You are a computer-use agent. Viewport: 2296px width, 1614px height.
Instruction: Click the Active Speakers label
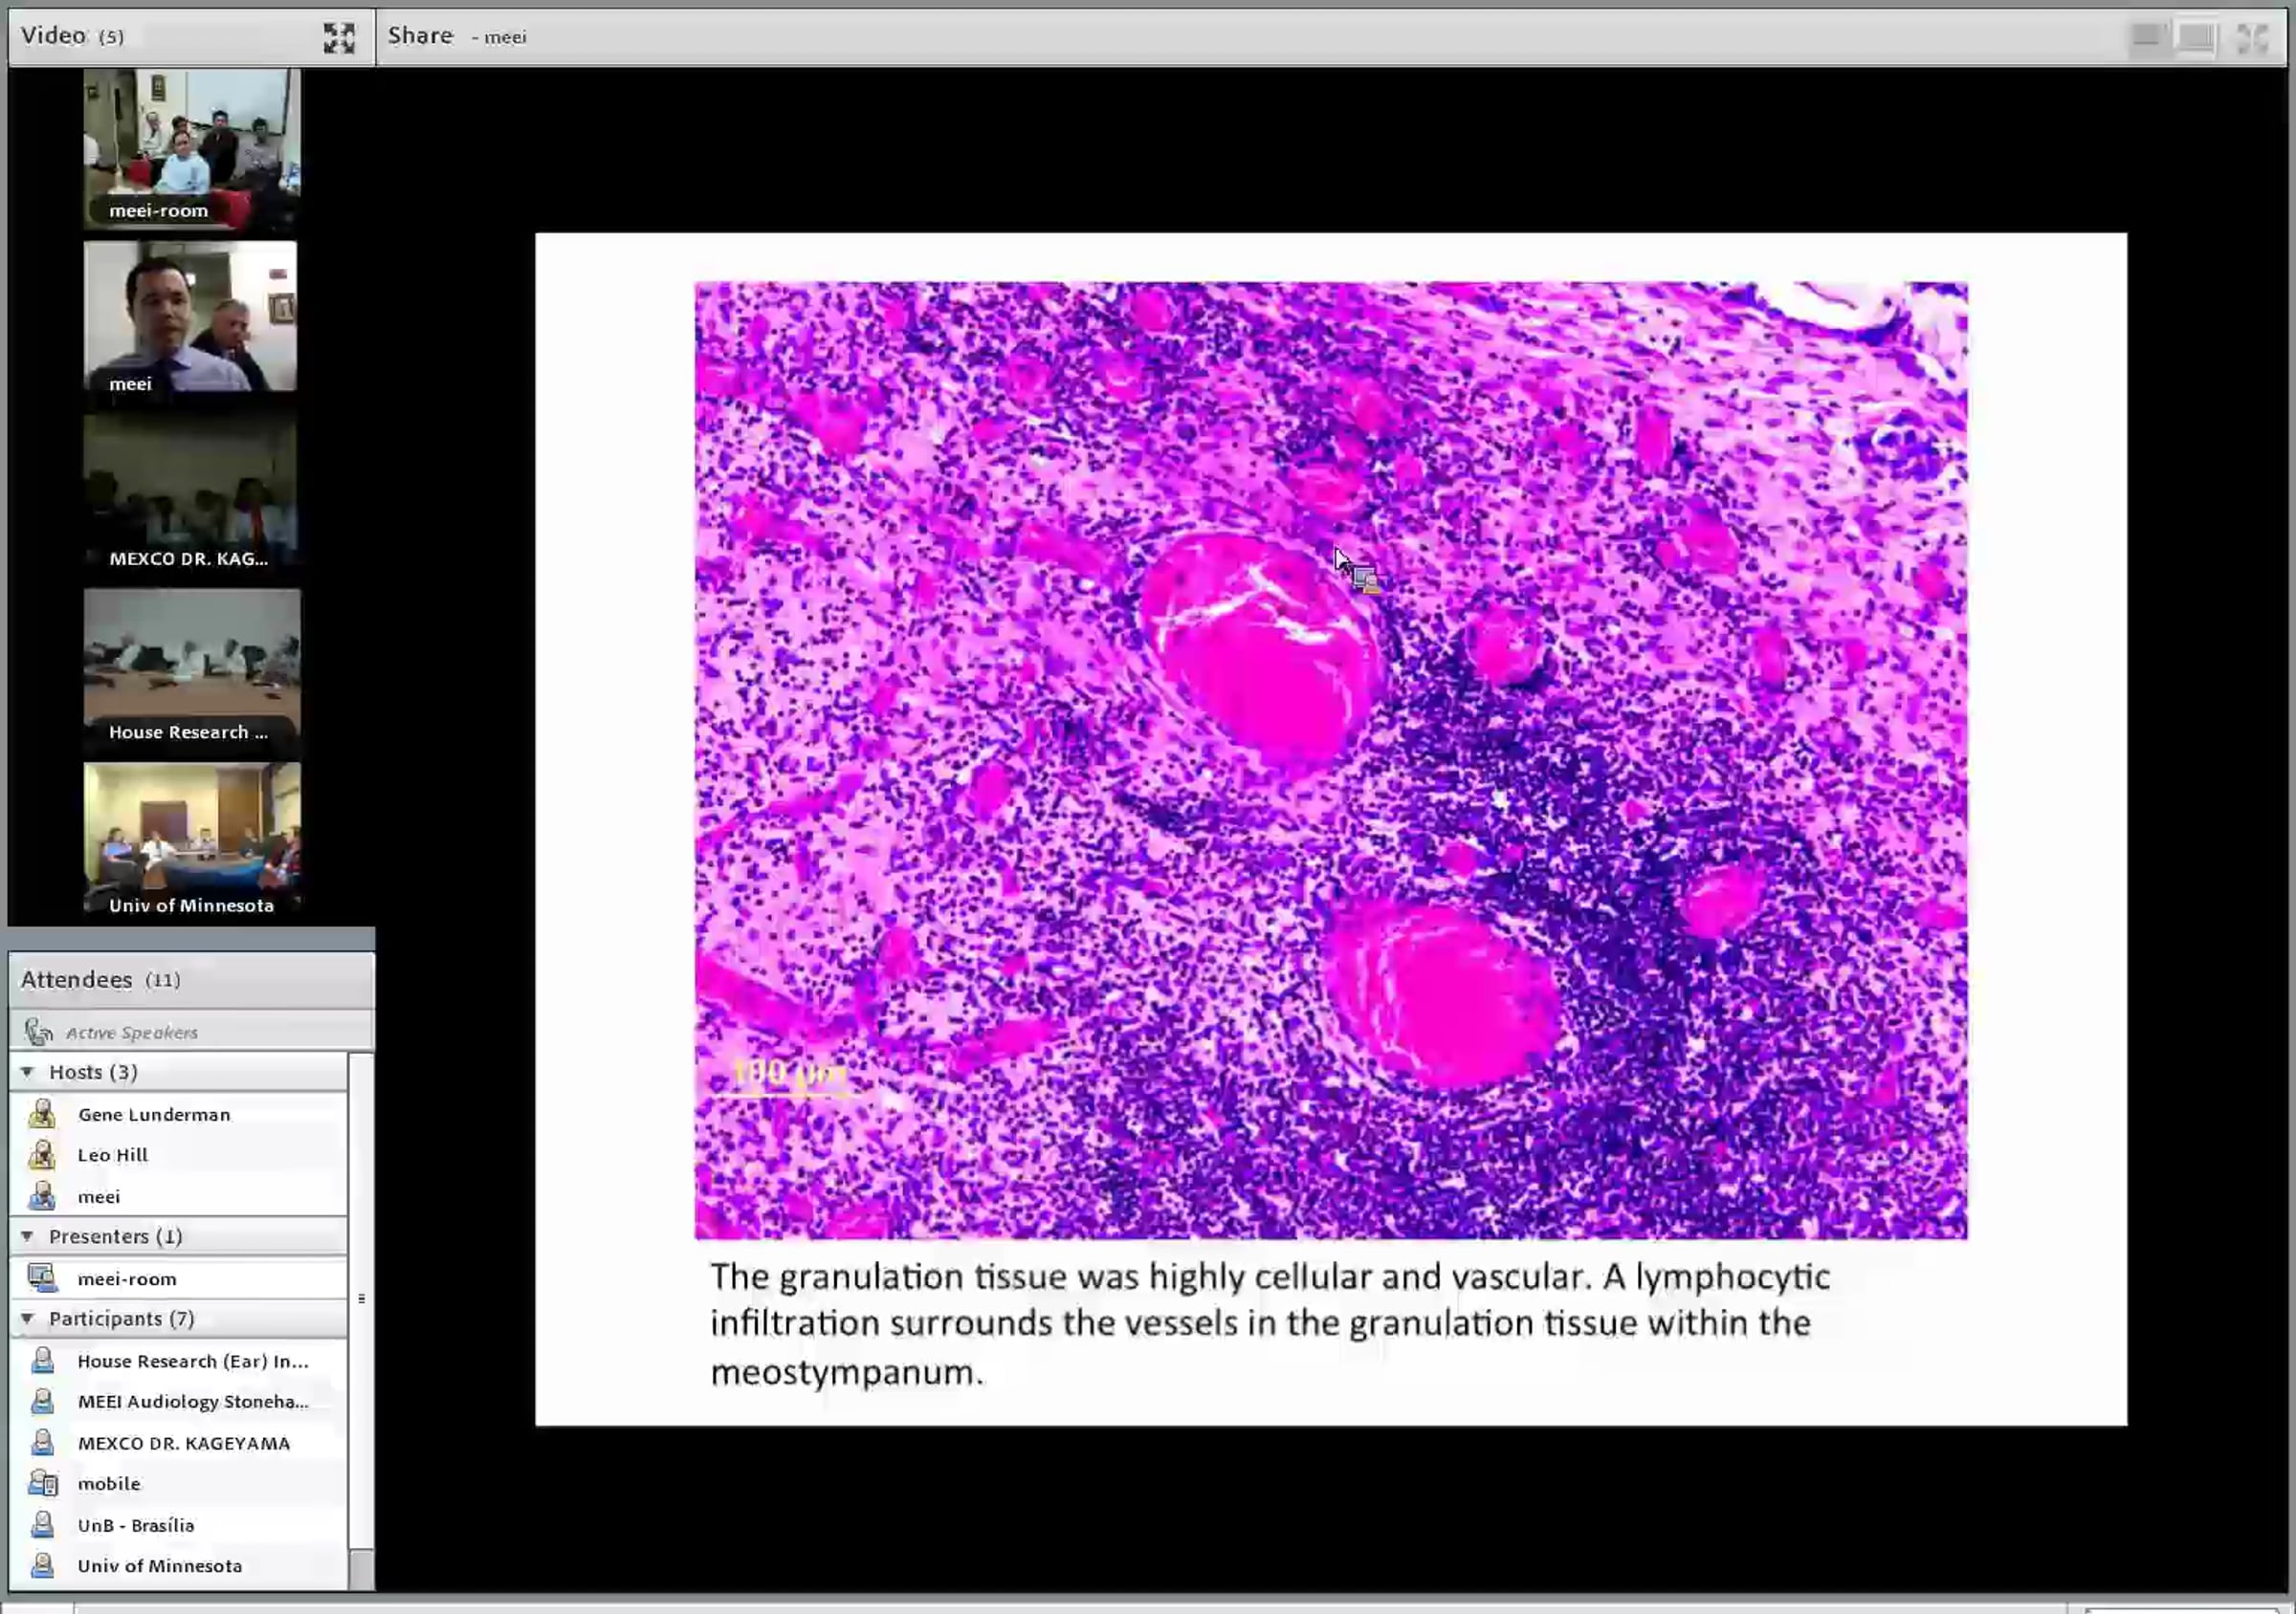point(131,1033)
